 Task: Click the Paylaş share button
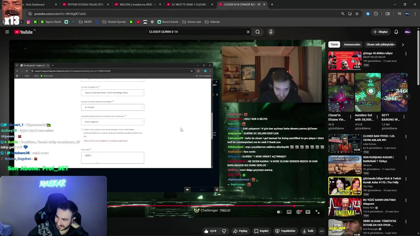240,231
